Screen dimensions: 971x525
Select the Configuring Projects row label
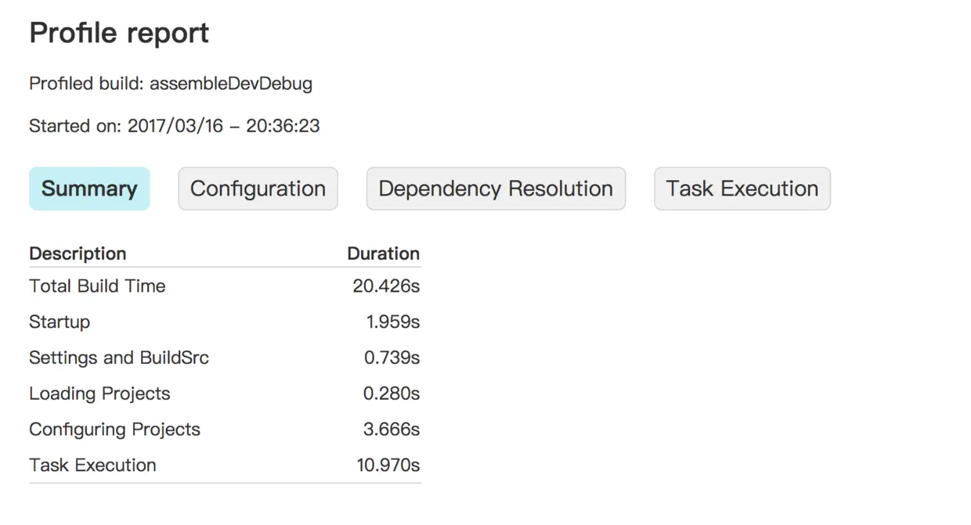coord(114,430)
